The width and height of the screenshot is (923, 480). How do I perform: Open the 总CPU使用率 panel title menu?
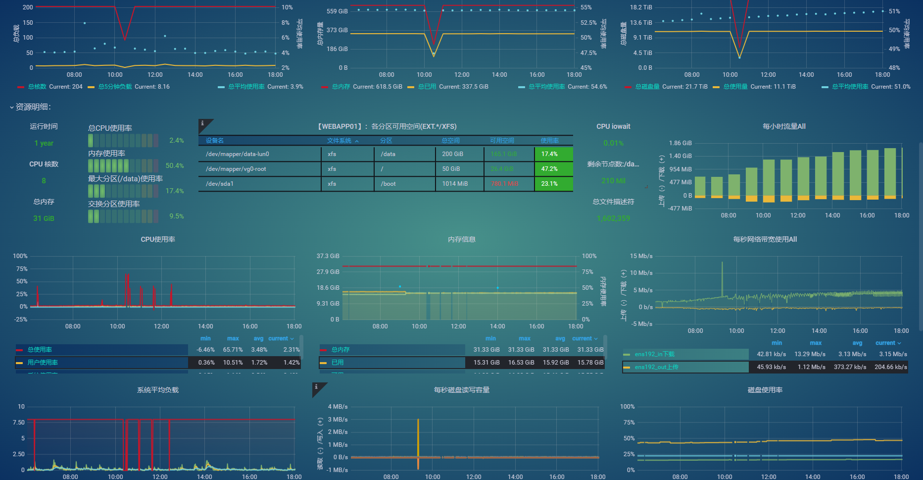[x=110, y=128]
